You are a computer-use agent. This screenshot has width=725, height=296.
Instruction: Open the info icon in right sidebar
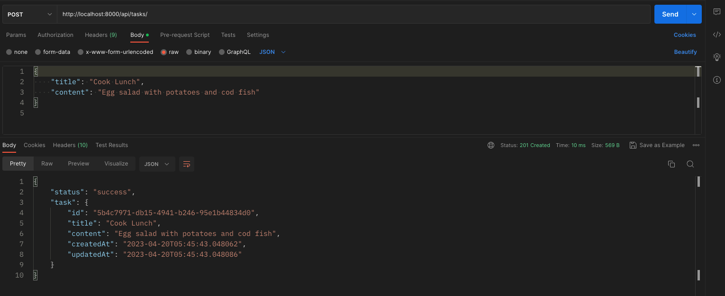coord(717,80)
